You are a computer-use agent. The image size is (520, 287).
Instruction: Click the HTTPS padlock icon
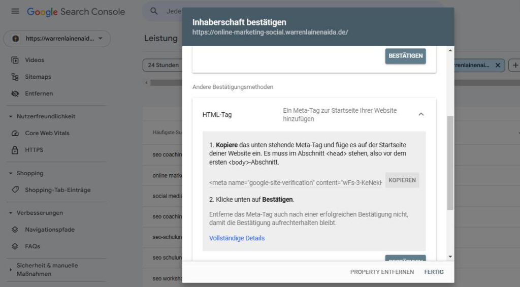[15, 150]
